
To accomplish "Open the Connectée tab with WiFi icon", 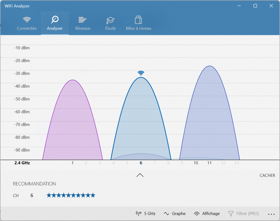I will [27, 23].
